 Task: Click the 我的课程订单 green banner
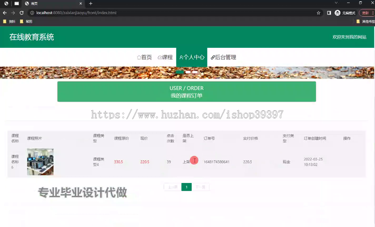[187, 91]
